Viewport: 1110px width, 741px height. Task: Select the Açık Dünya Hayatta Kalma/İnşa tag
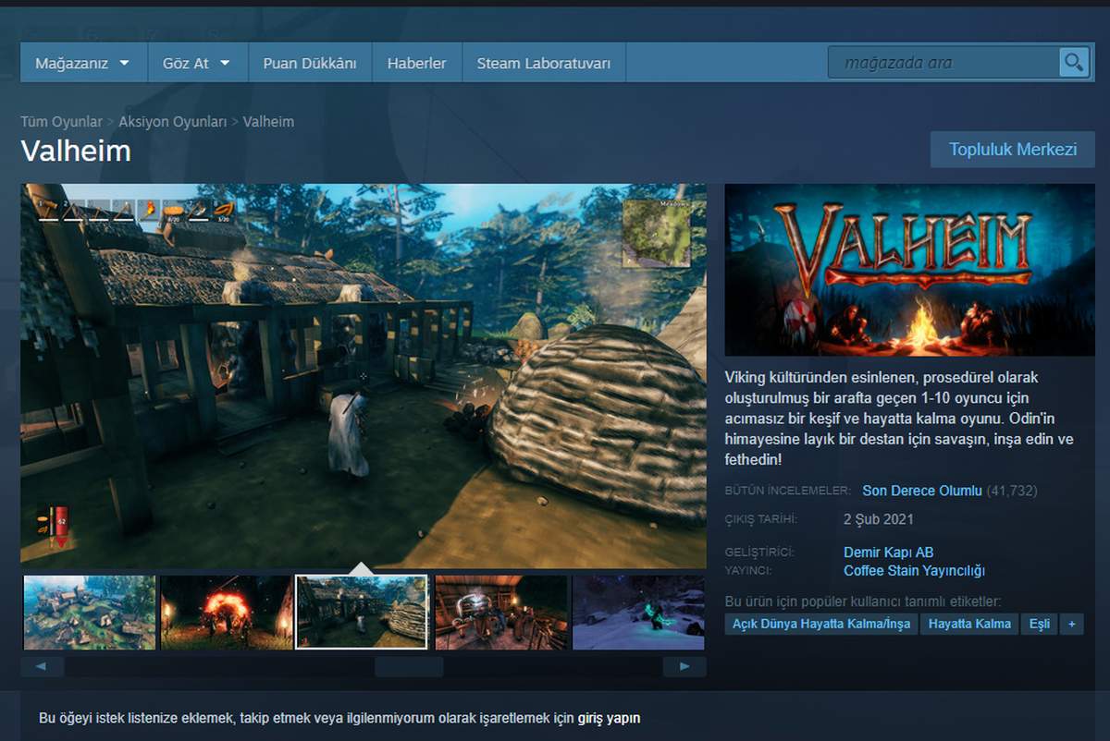[821, 624]
